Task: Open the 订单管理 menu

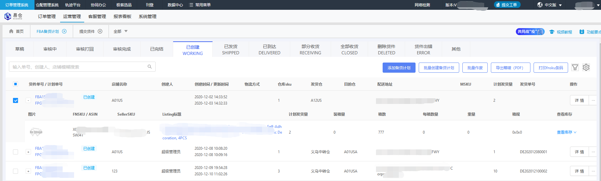Action: (x=47, y=16)
